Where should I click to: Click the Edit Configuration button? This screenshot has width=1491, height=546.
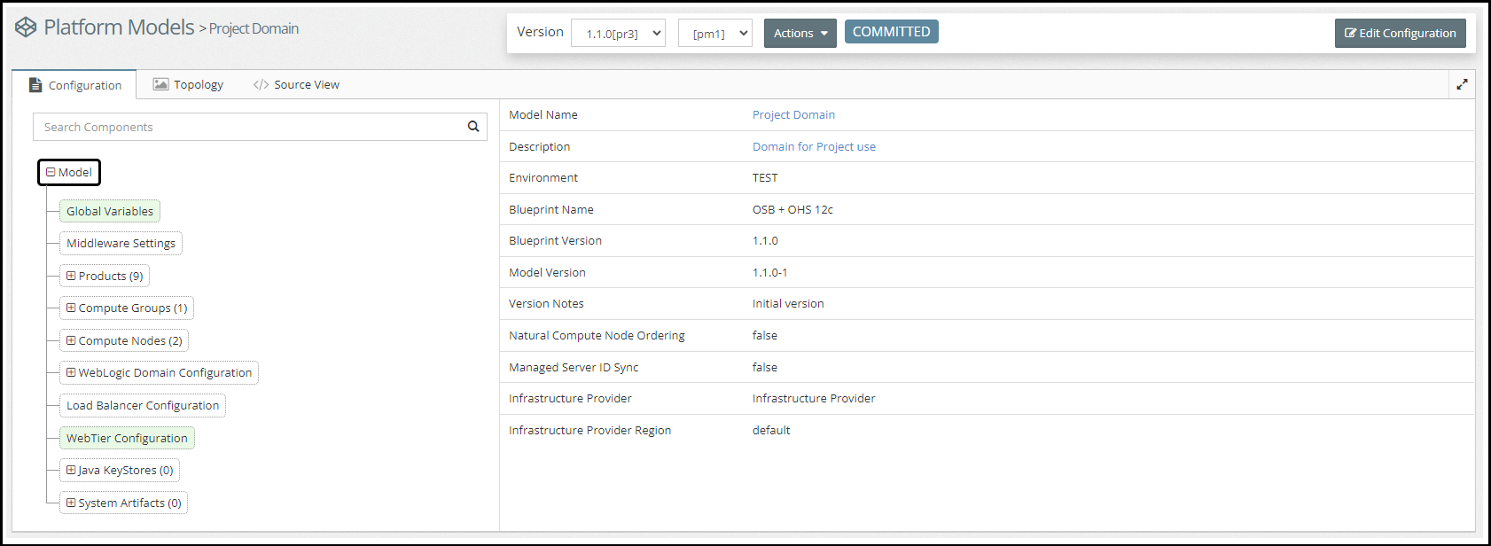pyautogui.click(x=1400, y=34)
